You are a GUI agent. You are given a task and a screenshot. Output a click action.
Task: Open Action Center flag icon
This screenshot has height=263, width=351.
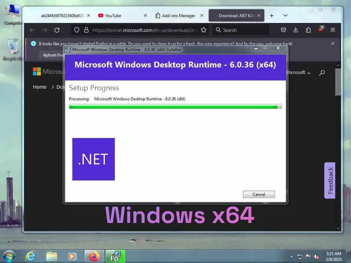coord(308,256)
